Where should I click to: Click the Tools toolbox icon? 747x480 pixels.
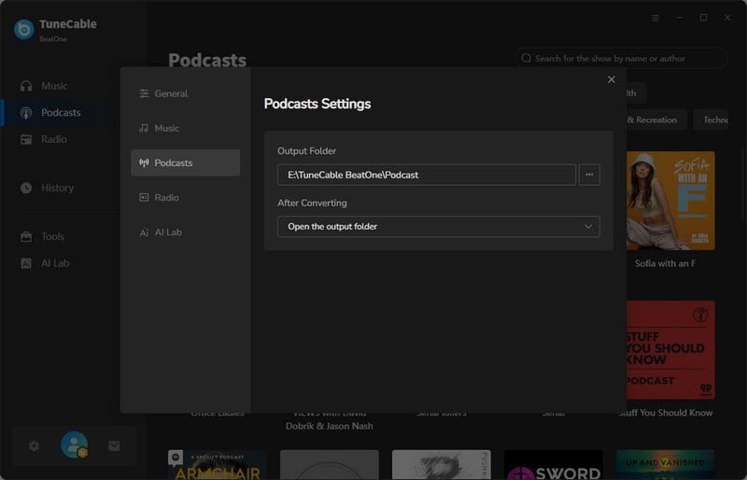(x=26, y=237)
